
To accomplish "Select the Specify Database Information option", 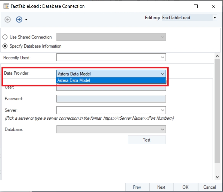I will (5, 46).
